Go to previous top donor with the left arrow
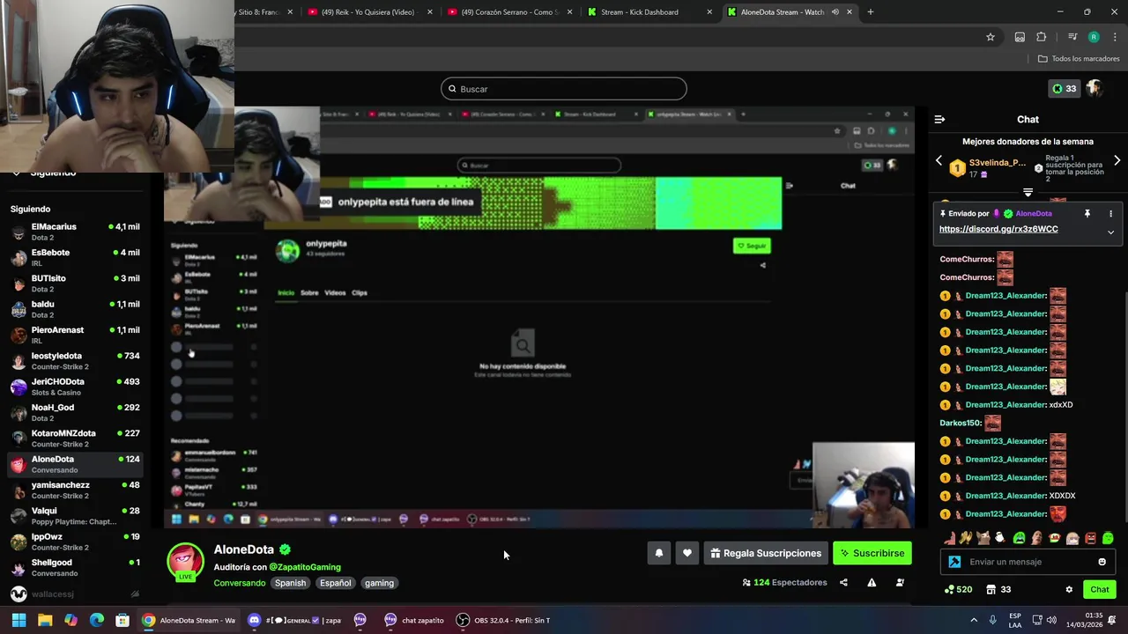This screenshot has height=634, width=1128. click(x=939, y=161)
